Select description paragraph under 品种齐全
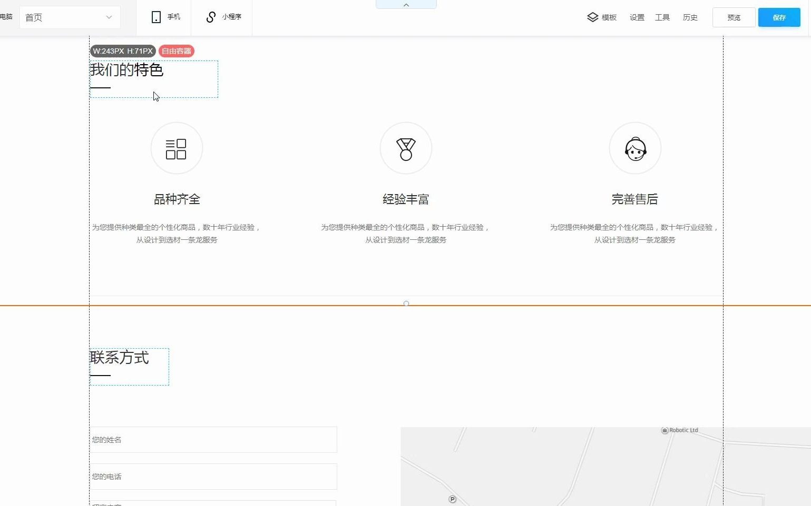The image size is (811, 506). pyautogui.click(x=177, y=234)
